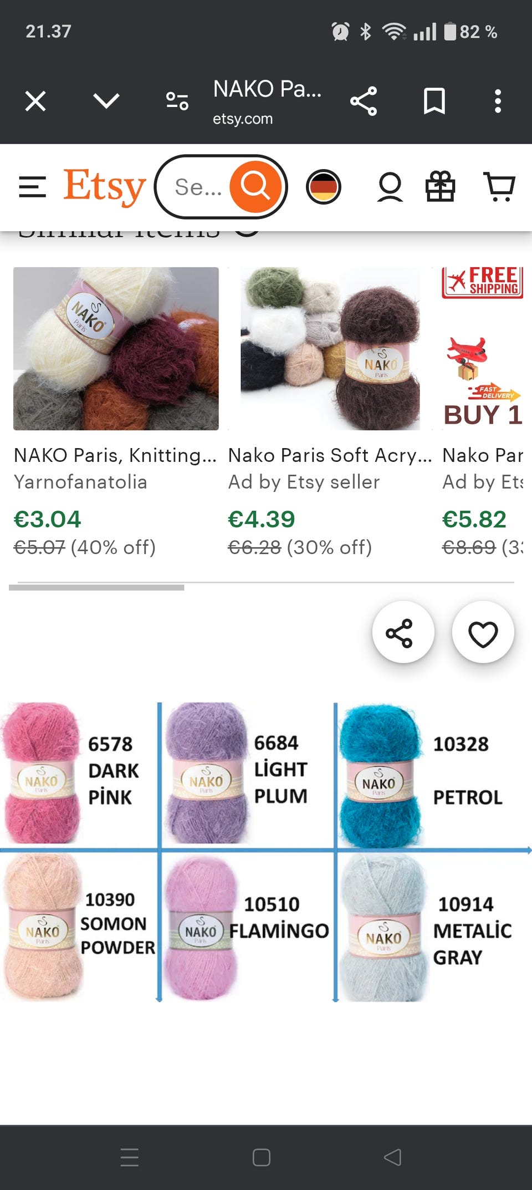Open browser three-dot overflow menu
532x1190 pixels.
(x=498, y=101)
